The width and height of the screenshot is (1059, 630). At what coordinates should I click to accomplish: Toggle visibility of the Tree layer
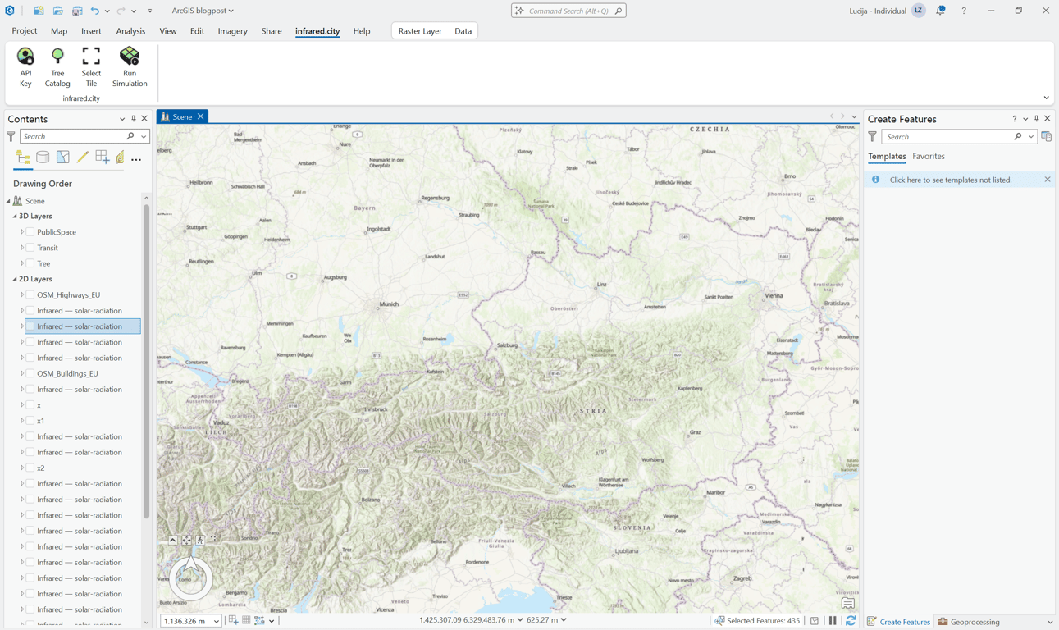click(30, 263)
